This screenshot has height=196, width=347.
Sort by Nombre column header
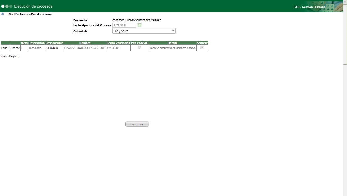85,43
